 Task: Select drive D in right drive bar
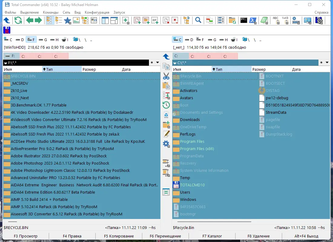pyautogui.click(x=189, y=40)
